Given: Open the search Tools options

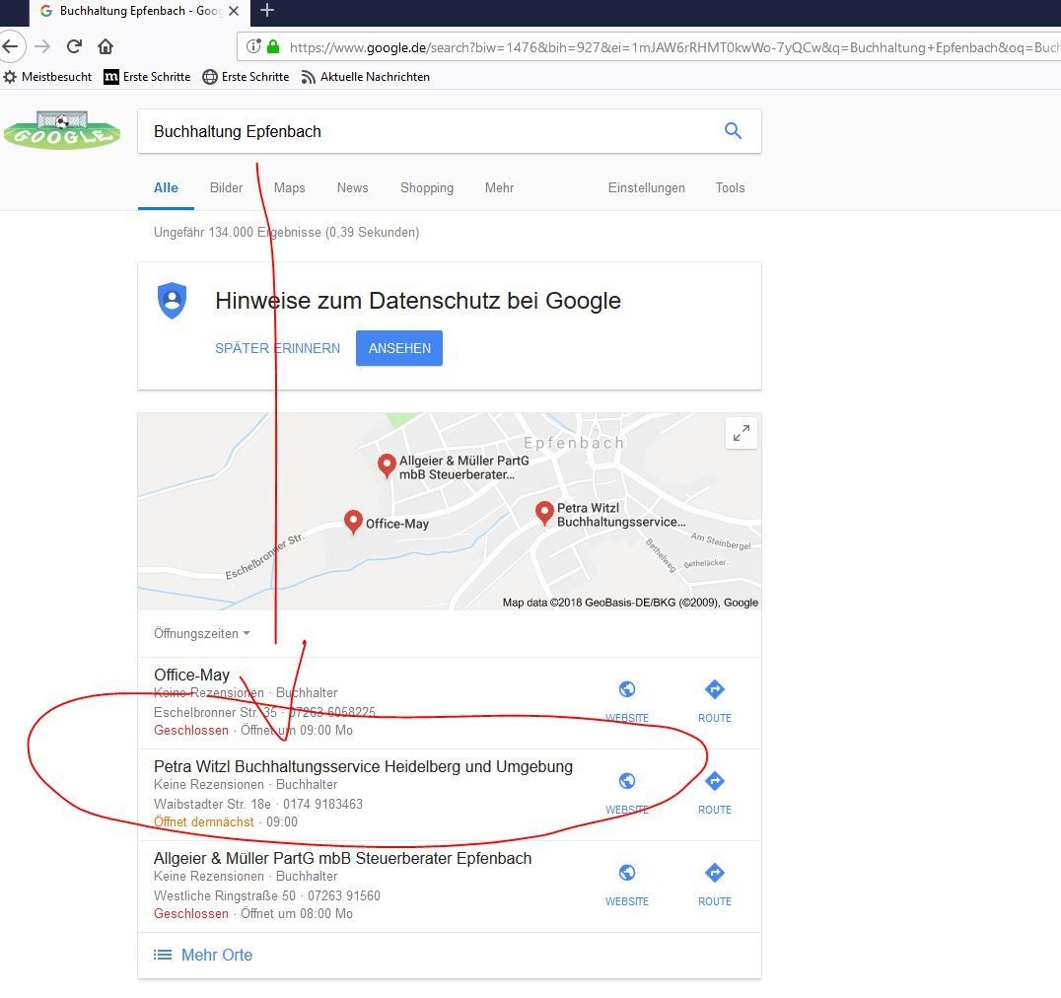Looking at the screenshot, I should (730, 188).
